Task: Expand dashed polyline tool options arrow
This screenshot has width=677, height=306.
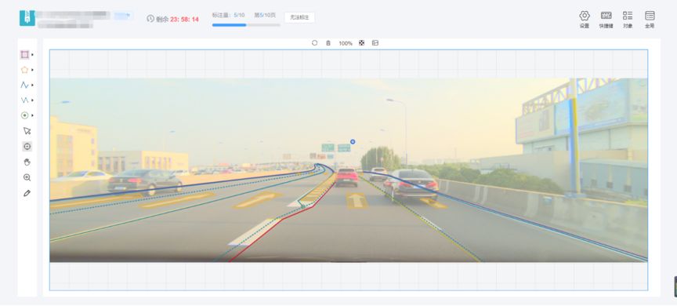Action: pyautogui.click(x=32, y=100)
